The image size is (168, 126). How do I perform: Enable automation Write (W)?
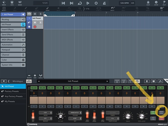point(154,81)
